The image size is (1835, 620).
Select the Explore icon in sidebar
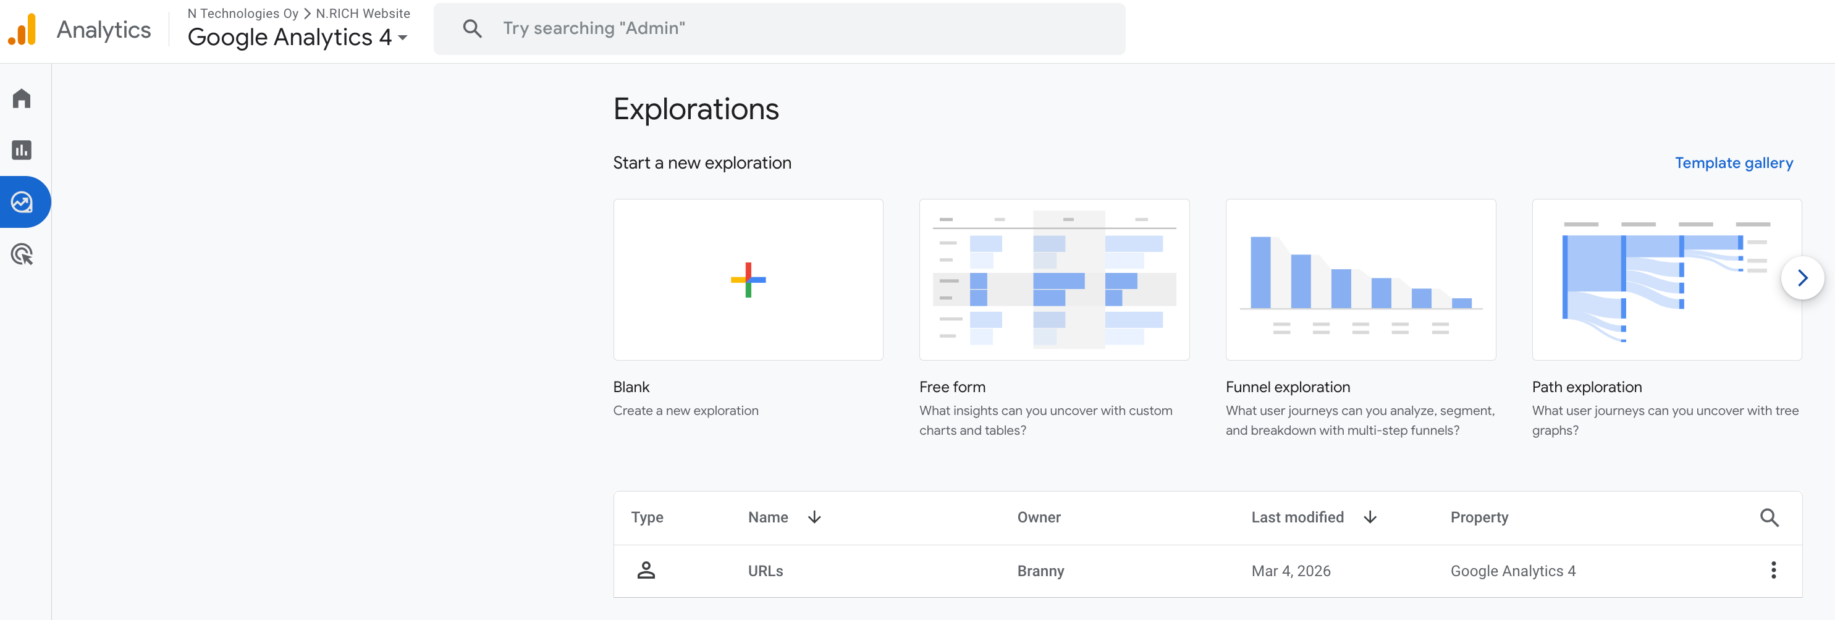[x=22, y=202]
